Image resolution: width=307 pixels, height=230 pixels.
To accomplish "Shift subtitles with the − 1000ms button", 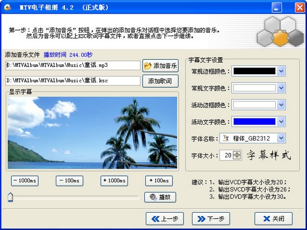I will 25,181.
